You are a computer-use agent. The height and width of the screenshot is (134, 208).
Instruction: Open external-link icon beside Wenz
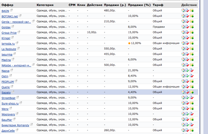[x=11, y=108]
